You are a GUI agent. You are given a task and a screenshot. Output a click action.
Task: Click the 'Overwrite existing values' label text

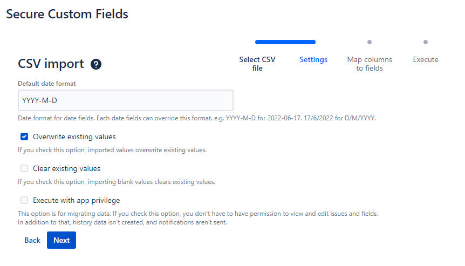pos(74,137)
